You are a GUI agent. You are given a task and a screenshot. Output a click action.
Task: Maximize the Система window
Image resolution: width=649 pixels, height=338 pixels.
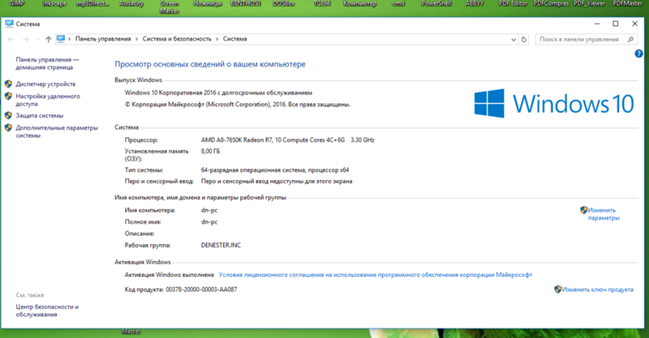coord(616,24)
